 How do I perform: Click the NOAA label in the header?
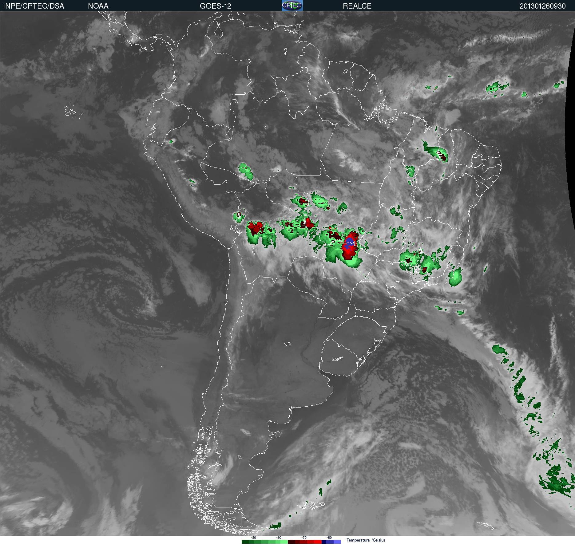98,6
